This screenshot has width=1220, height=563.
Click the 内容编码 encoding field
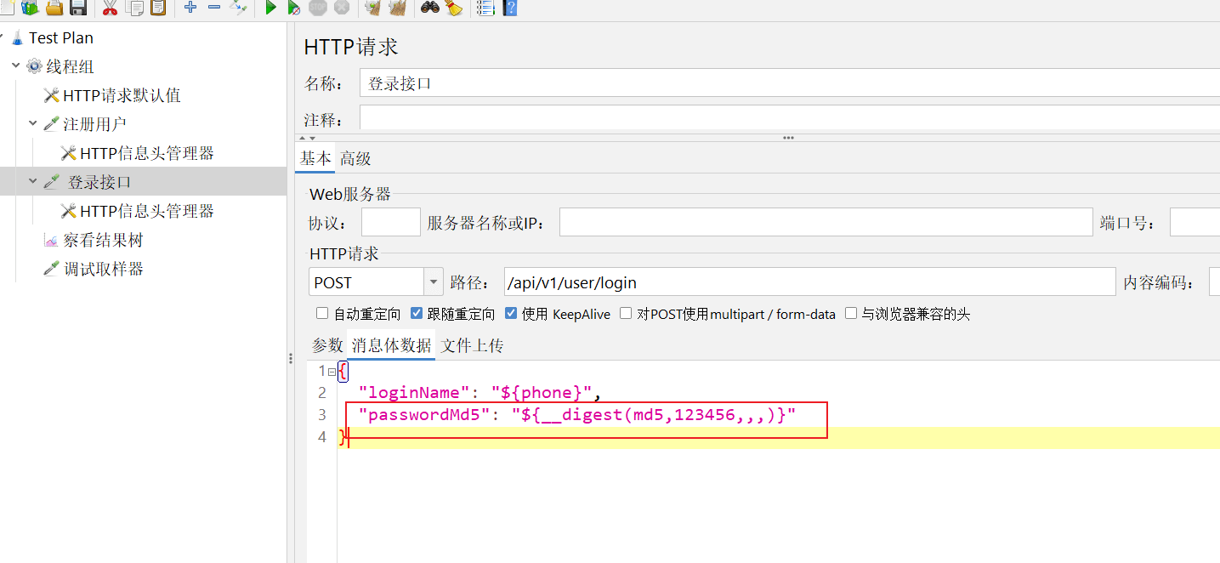point(1214,281)
